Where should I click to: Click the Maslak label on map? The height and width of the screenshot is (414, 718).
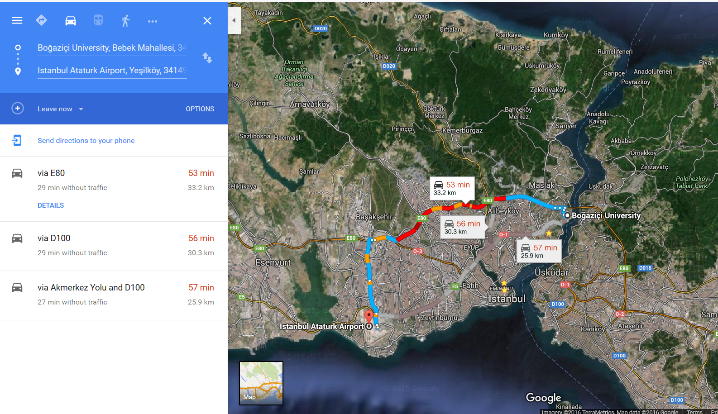541,186
